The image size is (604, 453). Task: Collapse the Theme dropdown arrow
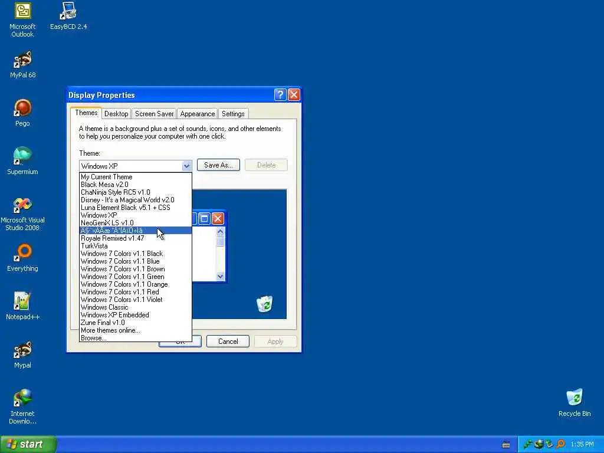pyautogui.click(x=186, y=166)
